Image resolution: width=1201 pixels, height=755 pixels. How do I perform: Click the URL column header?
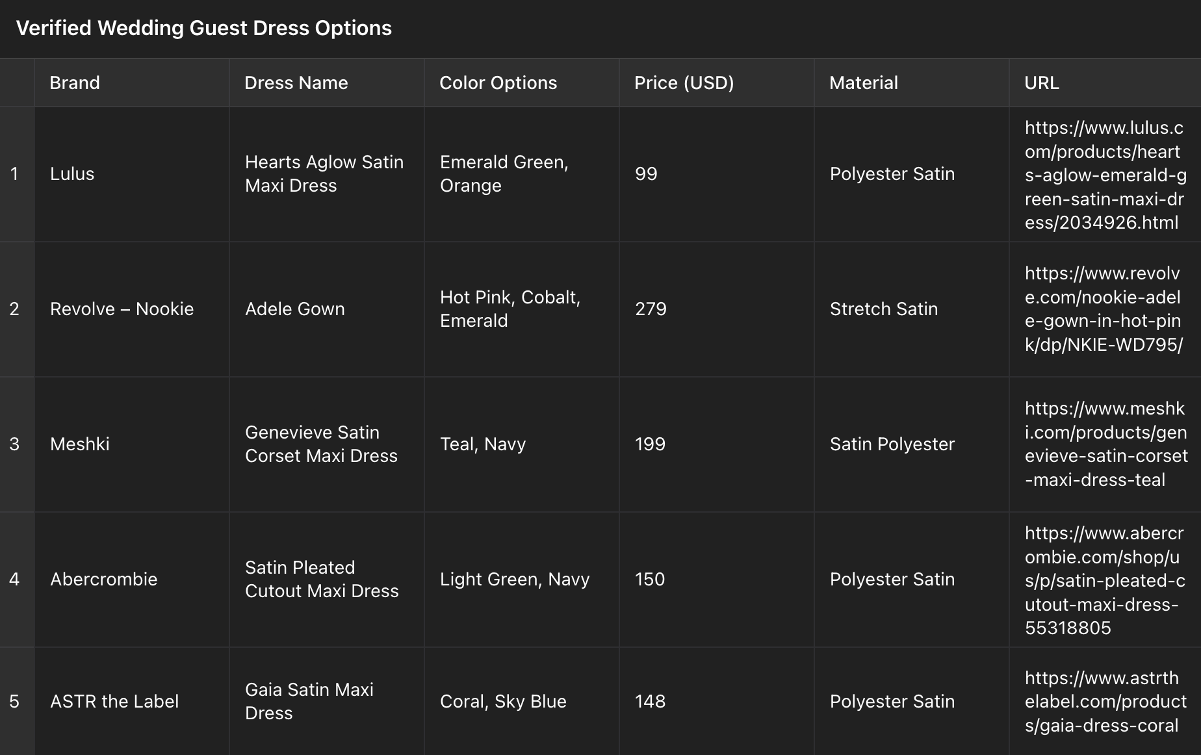[1041, 83]
